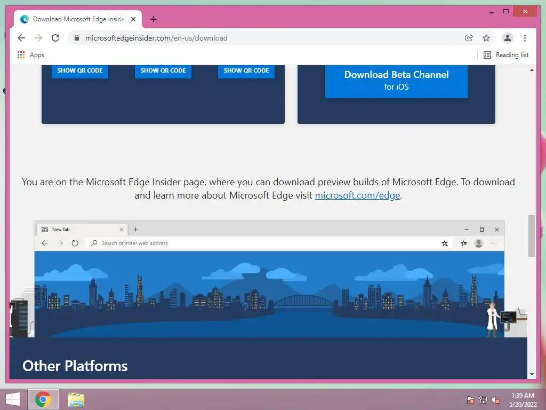Click the page scrollbar down arrow

point(532,374)
